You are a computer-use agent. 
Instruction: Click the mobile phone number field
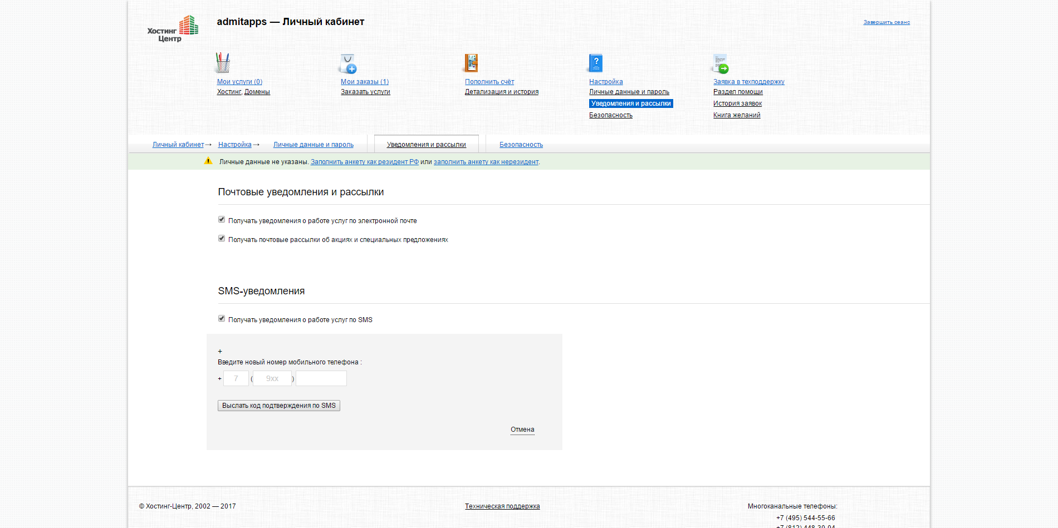coord(321,378)
